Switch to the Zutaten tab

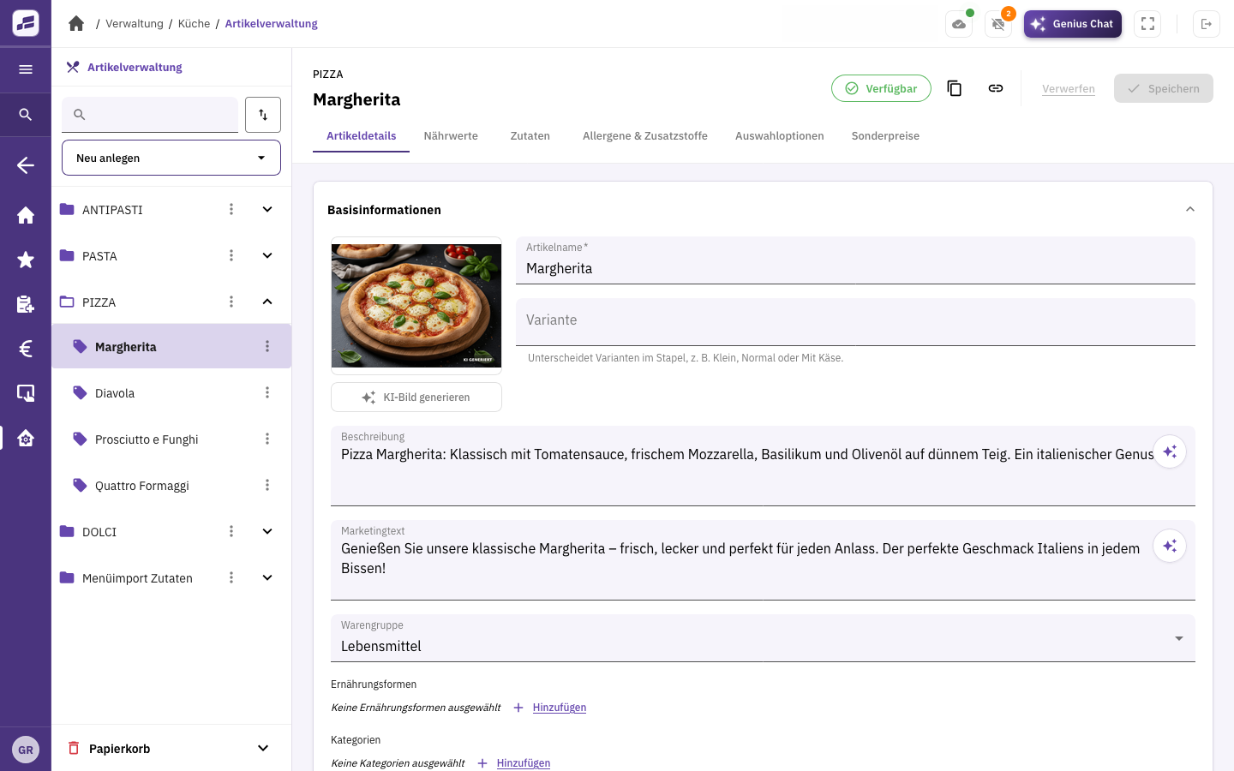(530, 136)
